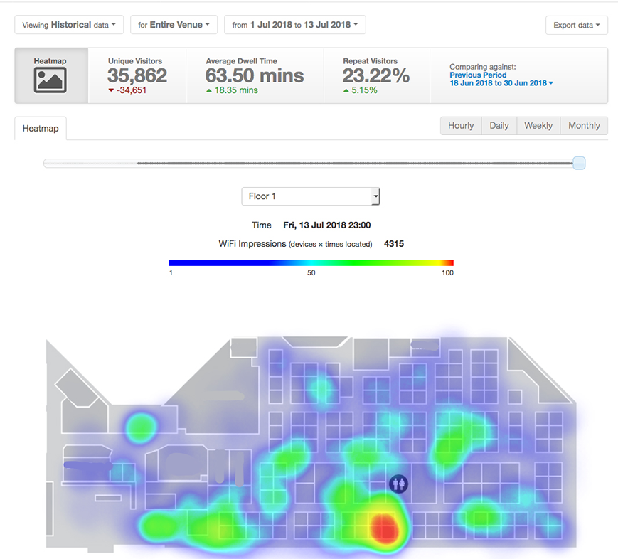Viewport: 618px width, 559px height.
Task: Switch to Daily view
Action: [499, 126]
